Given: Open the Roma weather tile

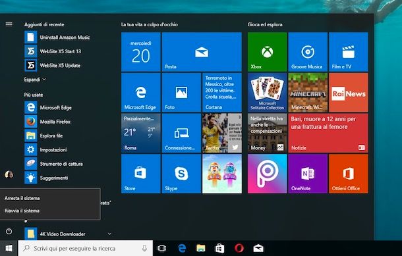Looking at the screenshot, I should [141, 133].
